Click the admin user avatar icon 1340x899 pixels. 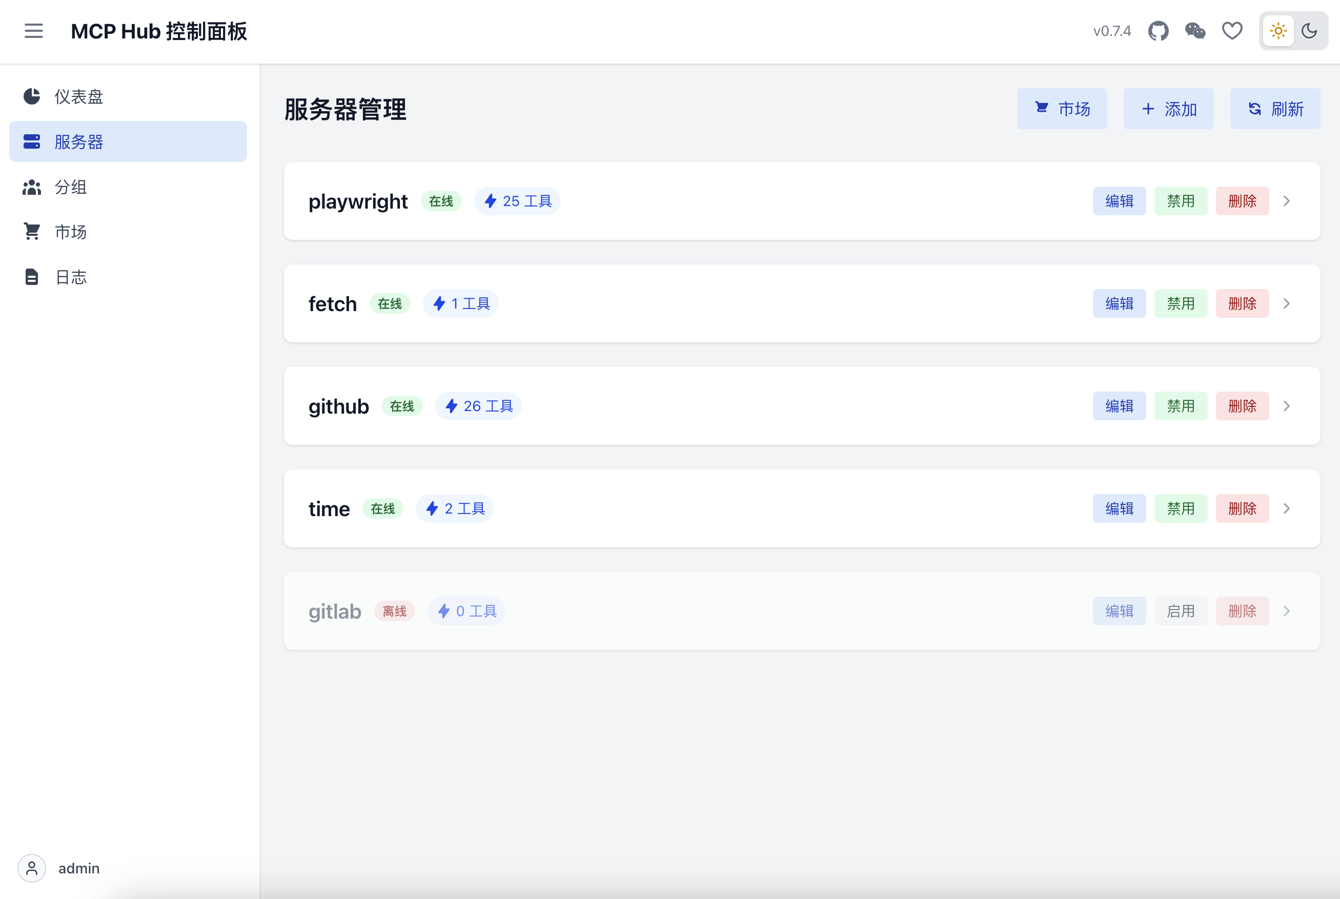(32, 868)
